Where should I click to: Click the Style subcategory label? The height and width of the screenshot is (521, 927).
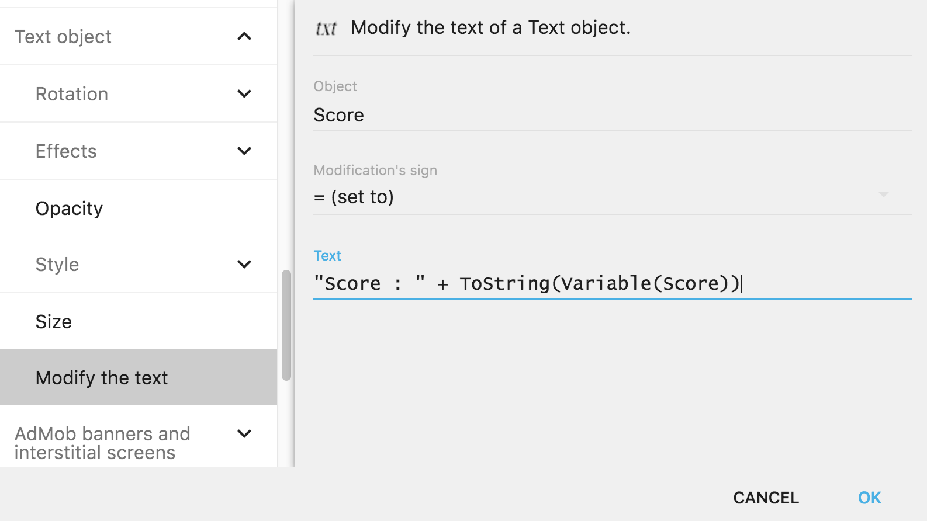click(57, 265)
